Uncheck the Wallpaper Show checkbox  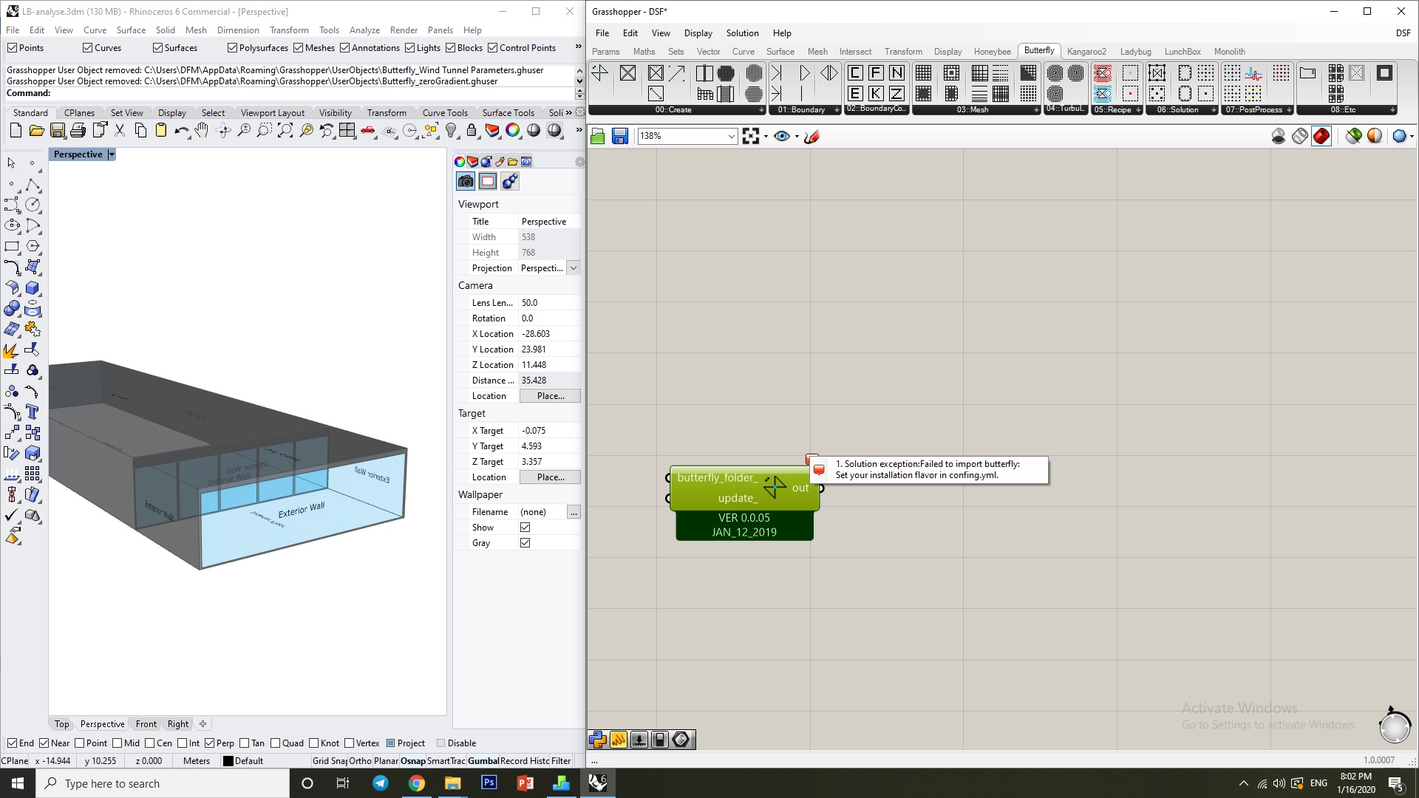pyautogui.click(x=525, y=528)
